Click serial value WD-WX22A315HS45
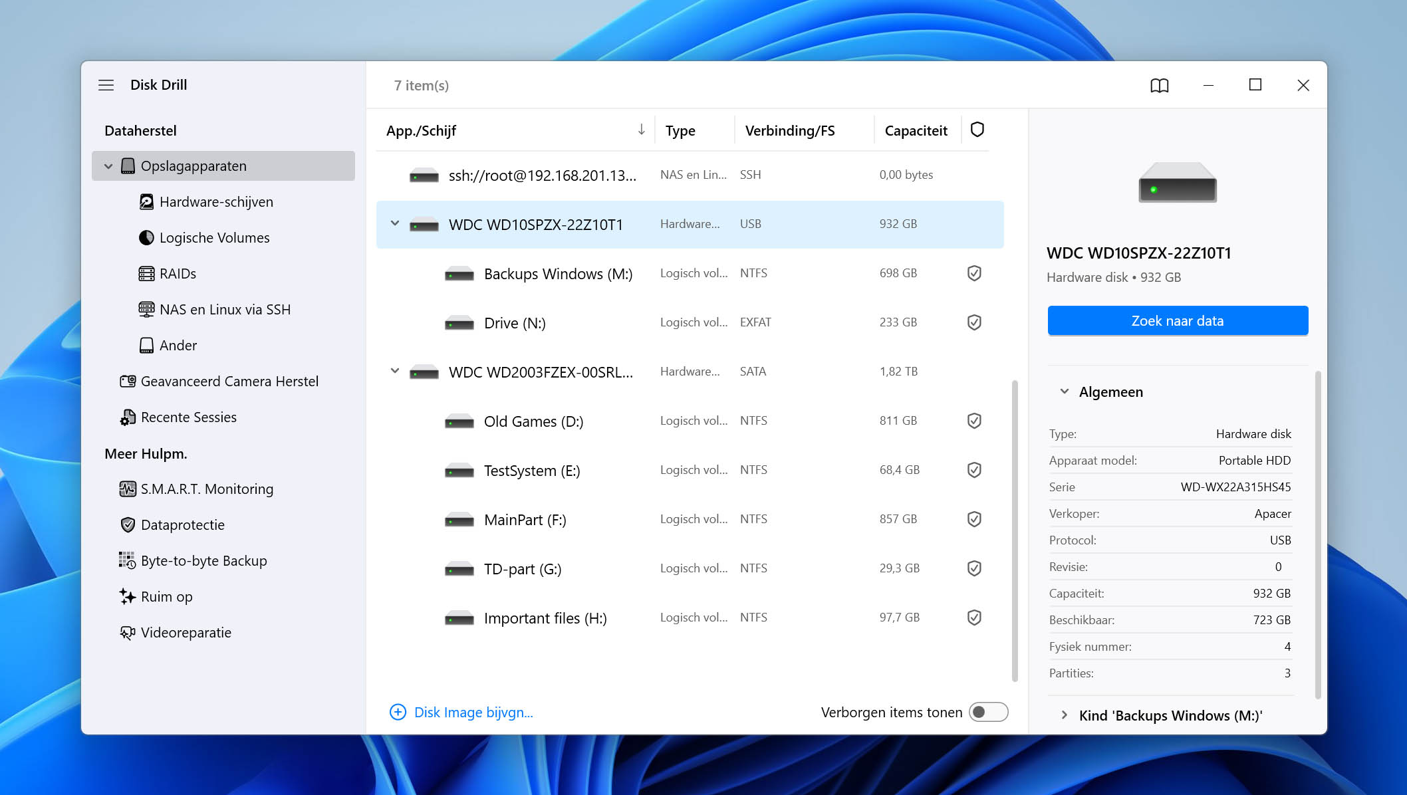Viewport: 1407px width, 795px height. [x=1235, y=487]
